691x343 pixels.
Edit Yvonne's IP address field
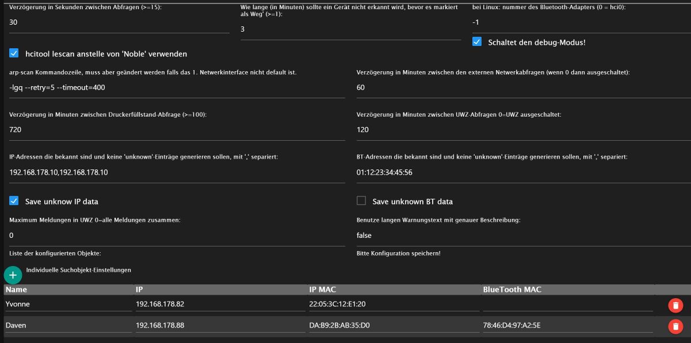(219, 304)
